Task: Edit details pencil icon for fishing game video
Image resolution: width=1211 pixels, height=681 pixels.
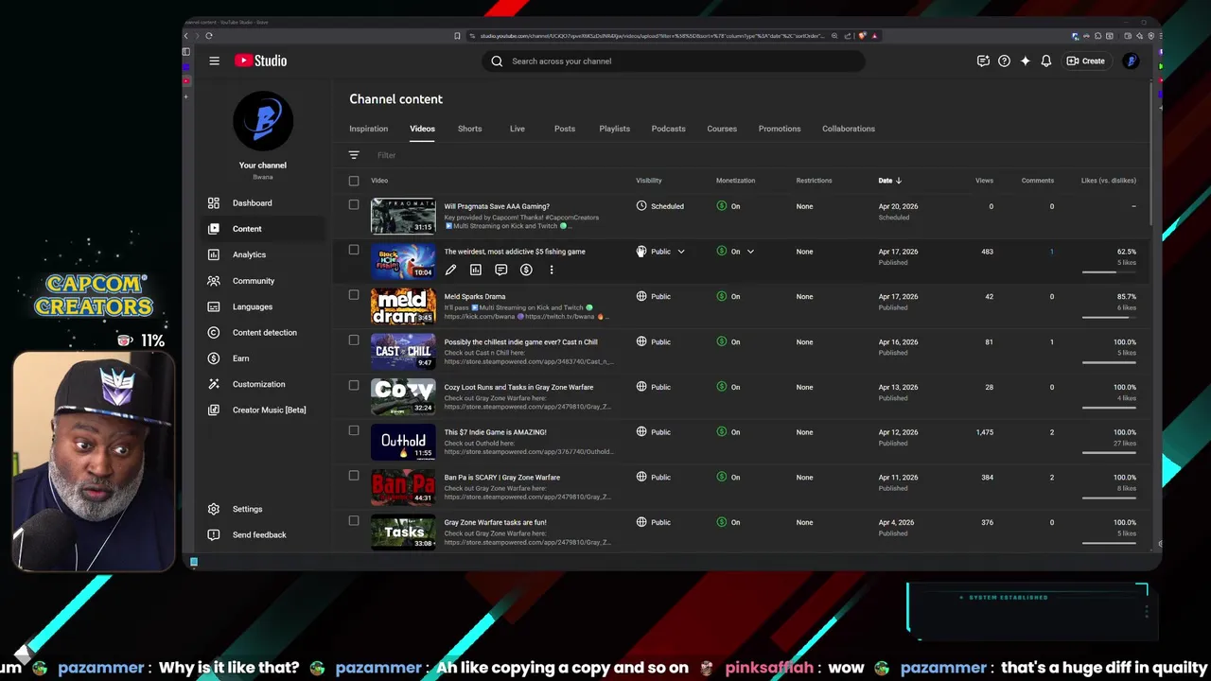Action: (x=450, y=270)
